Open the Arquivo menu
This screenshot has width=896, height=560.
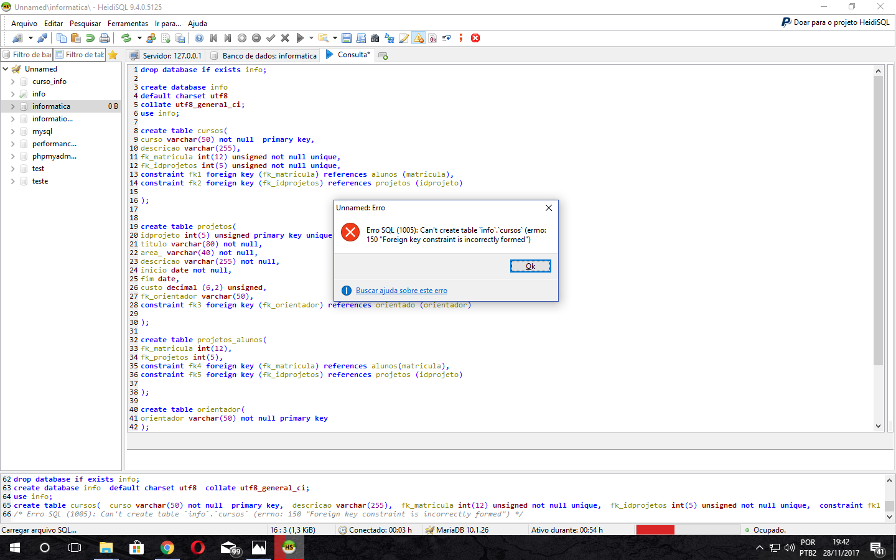tap(24, 24)
